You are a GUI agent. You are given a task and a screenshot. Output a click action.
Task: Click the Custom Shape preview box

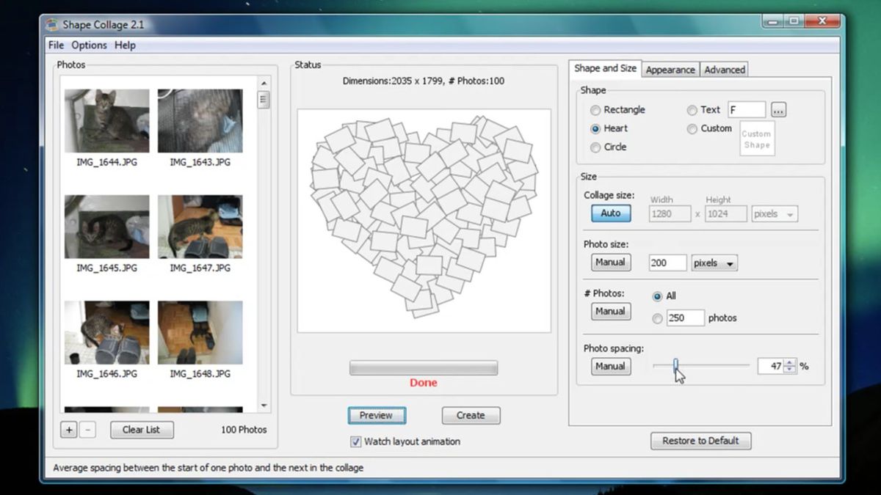[x=757, y=139]
